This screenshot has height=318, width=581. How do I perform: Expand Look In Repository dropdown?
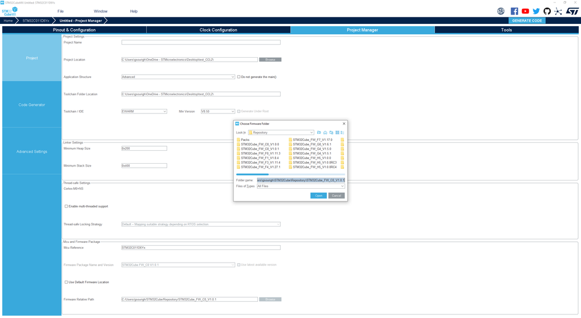281,132
